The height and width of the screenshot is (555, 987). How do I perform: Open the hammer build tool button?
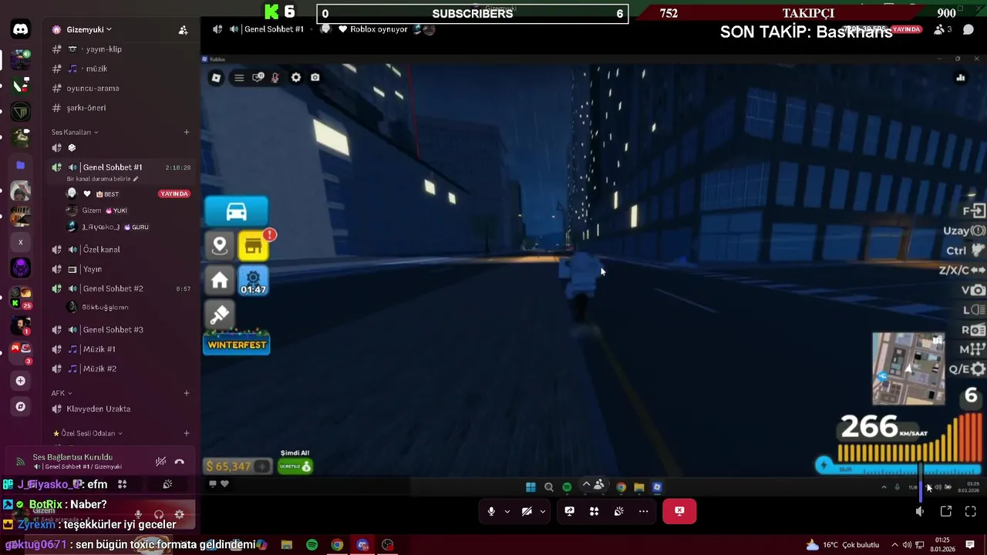pos(220,314)
